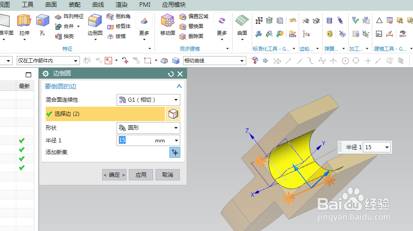This screenshot has width=413, height=231.
Task: Click the 应用 button
Action: click(x=141, y=175)
